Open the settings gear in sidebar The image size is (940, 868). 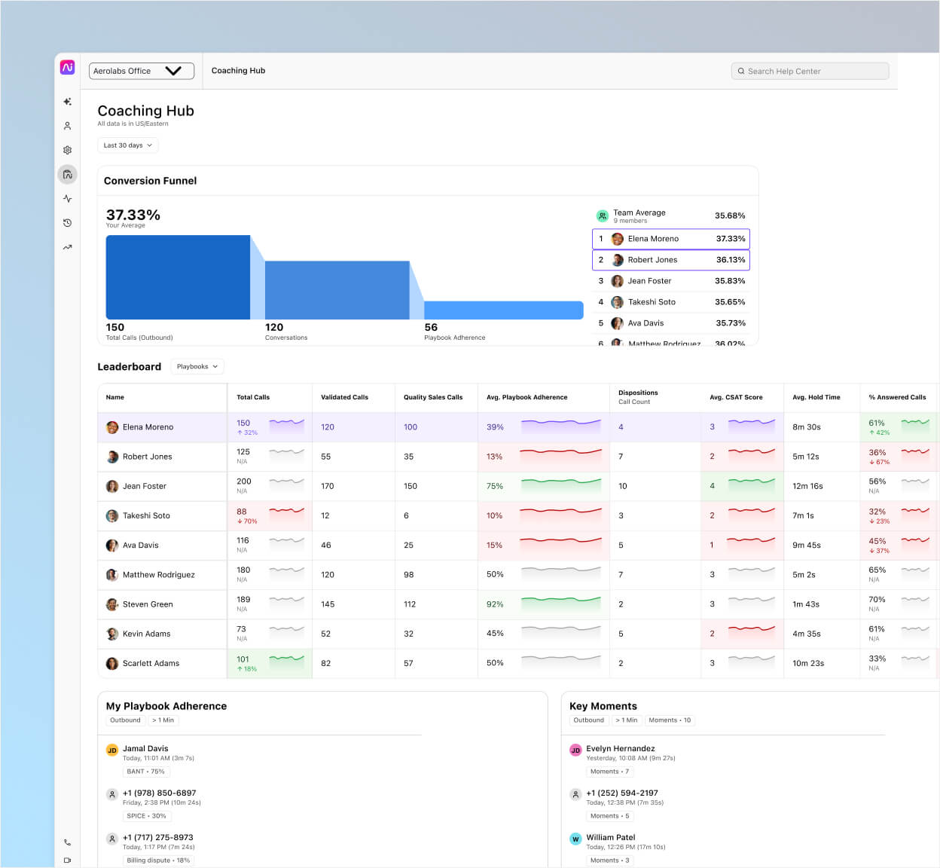(x=67, y=149)
